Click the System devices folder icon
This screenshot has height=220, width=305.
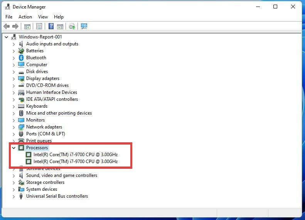tap(21, 189)
